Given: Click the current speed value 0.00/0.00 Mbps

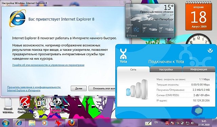Looking at the screenshot, I should click(x=200, y=85).
